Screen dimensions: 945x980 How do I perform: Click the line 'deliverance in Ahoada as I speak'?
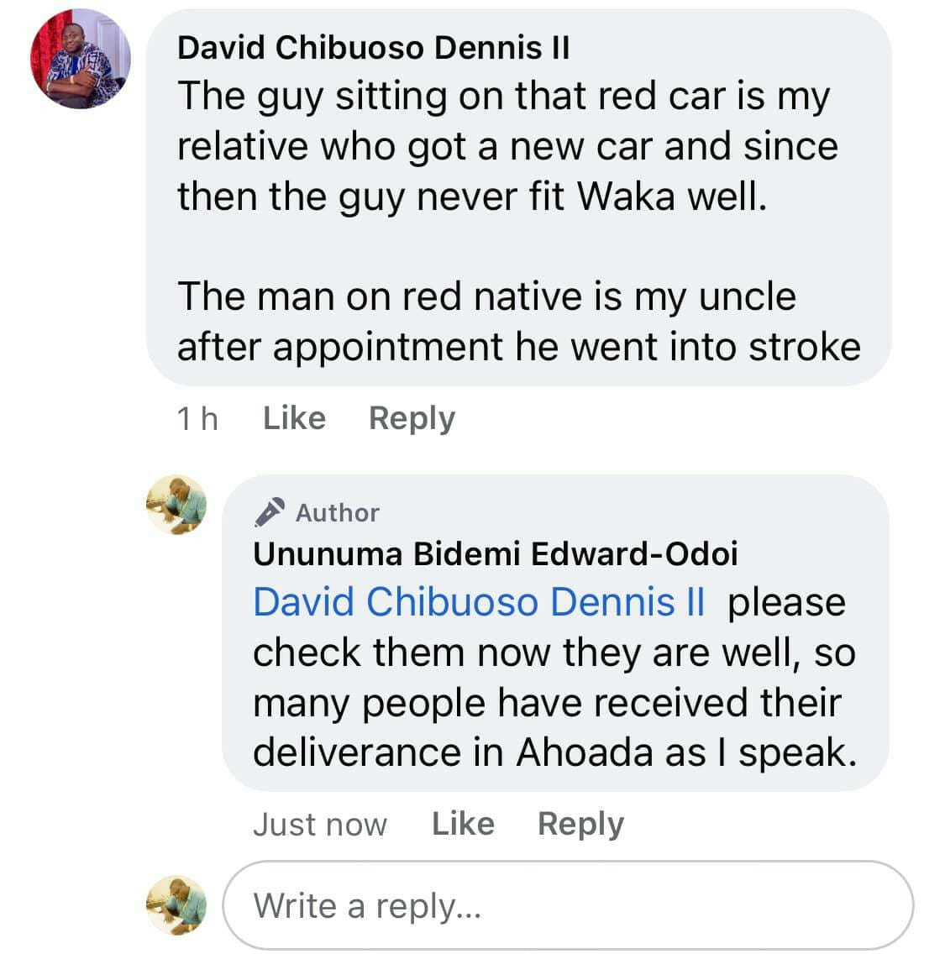(x=554, y=752)
